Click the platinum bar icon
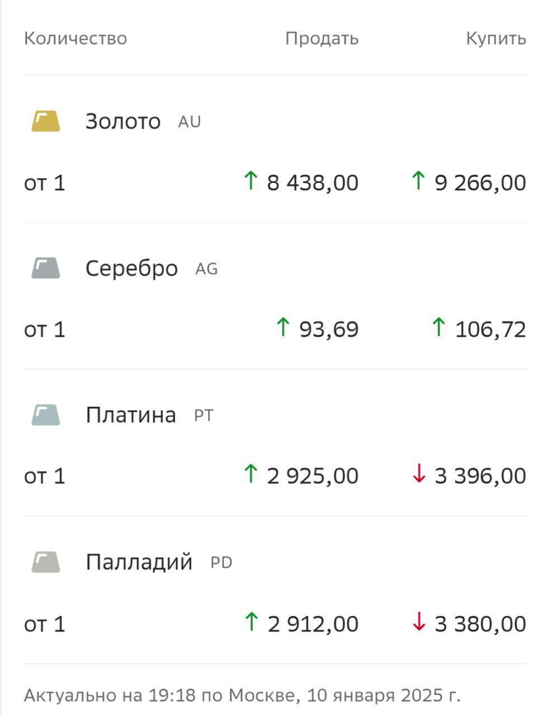Viewport: 548px width, 716px height. 45,415
